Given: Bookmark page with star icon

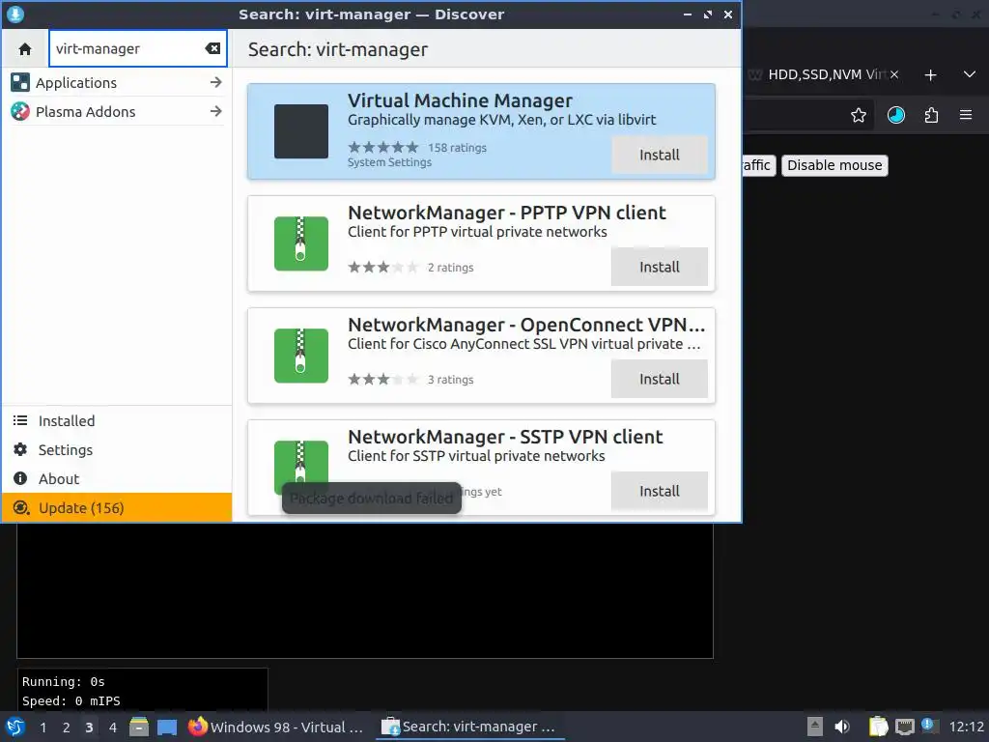Looking at the screenshot, I should click(x=858, y=115).
